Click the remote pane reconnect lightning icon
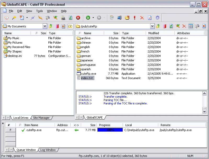The height and width of the screenshot is (159, 209). click(x=178, y=26)
